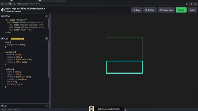Image resolution: width=198 pixels, height=111 pixels.
Task: Click the green Sign Up button
Action: click(x=181, y=10)
